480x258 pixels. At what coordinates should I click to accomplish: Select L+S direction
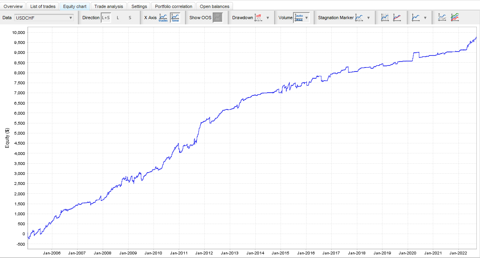coord(106,18)
